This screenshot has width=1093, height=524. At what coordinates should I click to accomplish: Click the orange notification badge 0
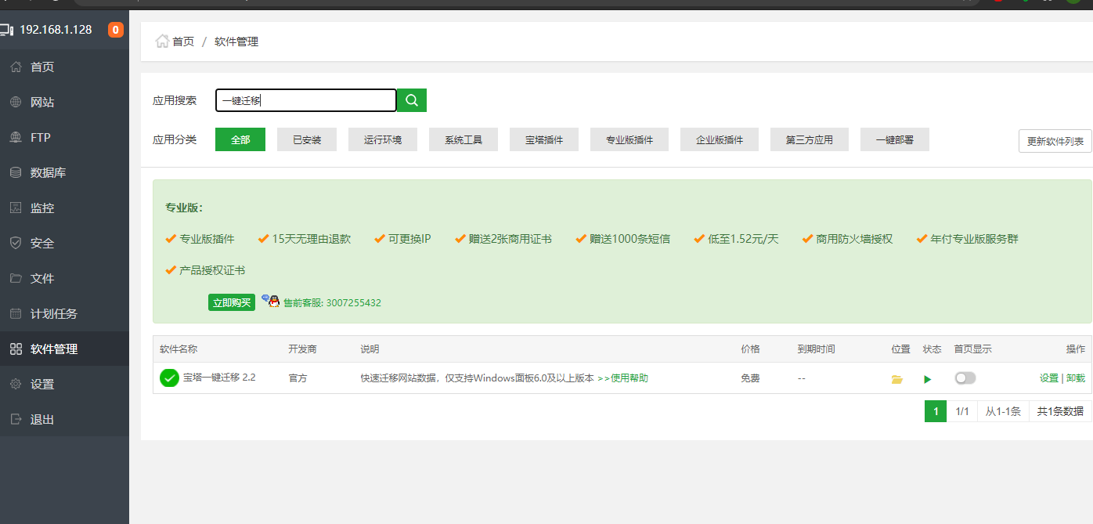[x=116, y=31]
